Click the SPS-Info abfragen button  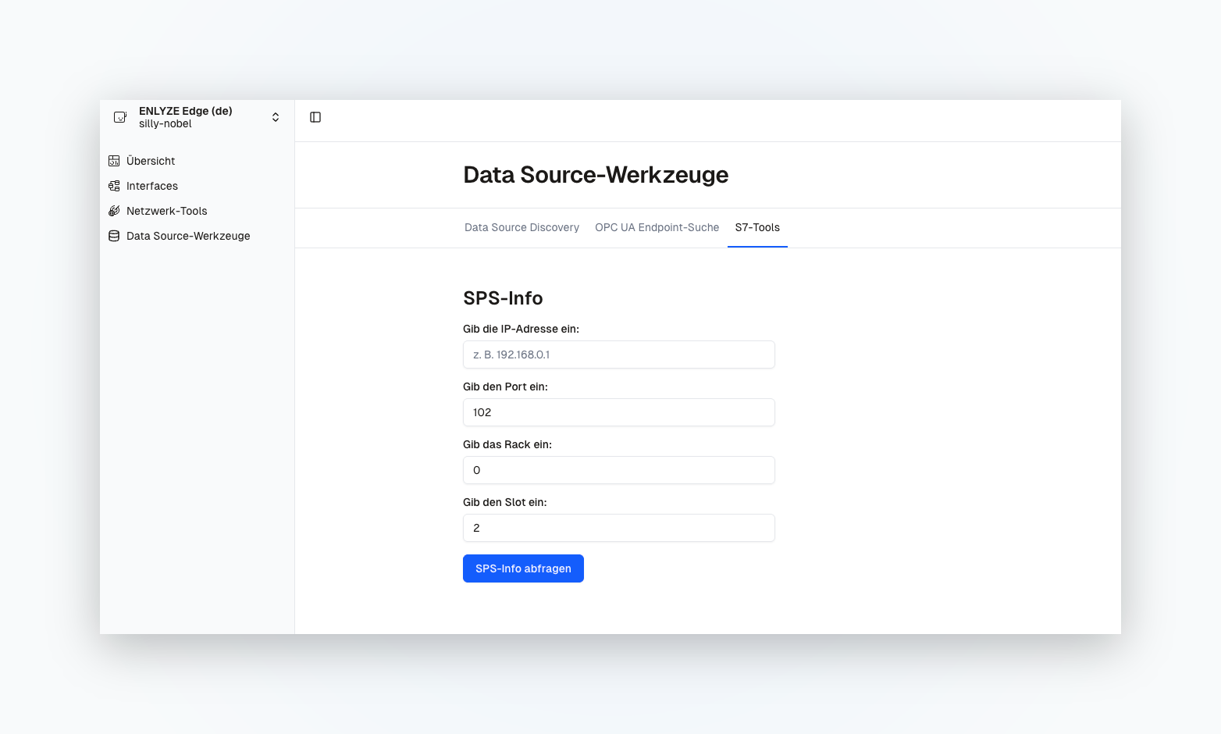(523, 568)
